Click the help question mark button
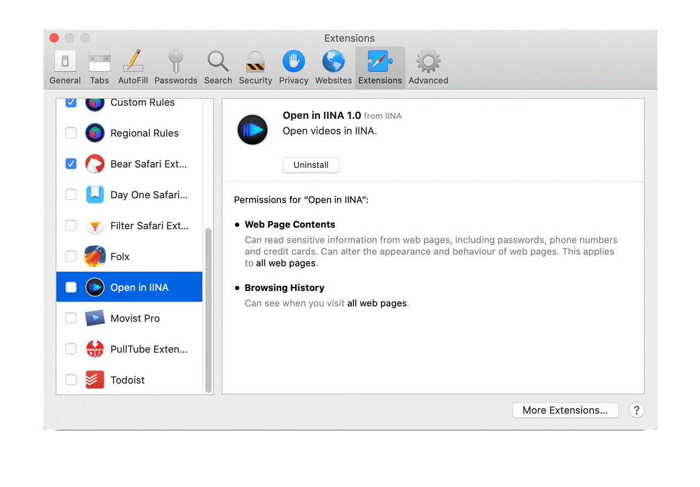 636,410
